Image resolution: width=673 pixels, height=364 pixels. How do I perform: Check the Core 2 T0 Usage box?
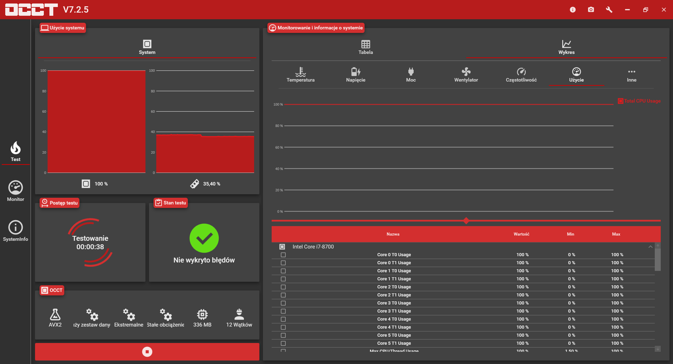click(x=283, y=287)
